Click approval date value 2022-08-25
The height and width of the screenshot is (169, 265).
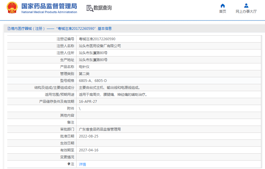[88, 136]
